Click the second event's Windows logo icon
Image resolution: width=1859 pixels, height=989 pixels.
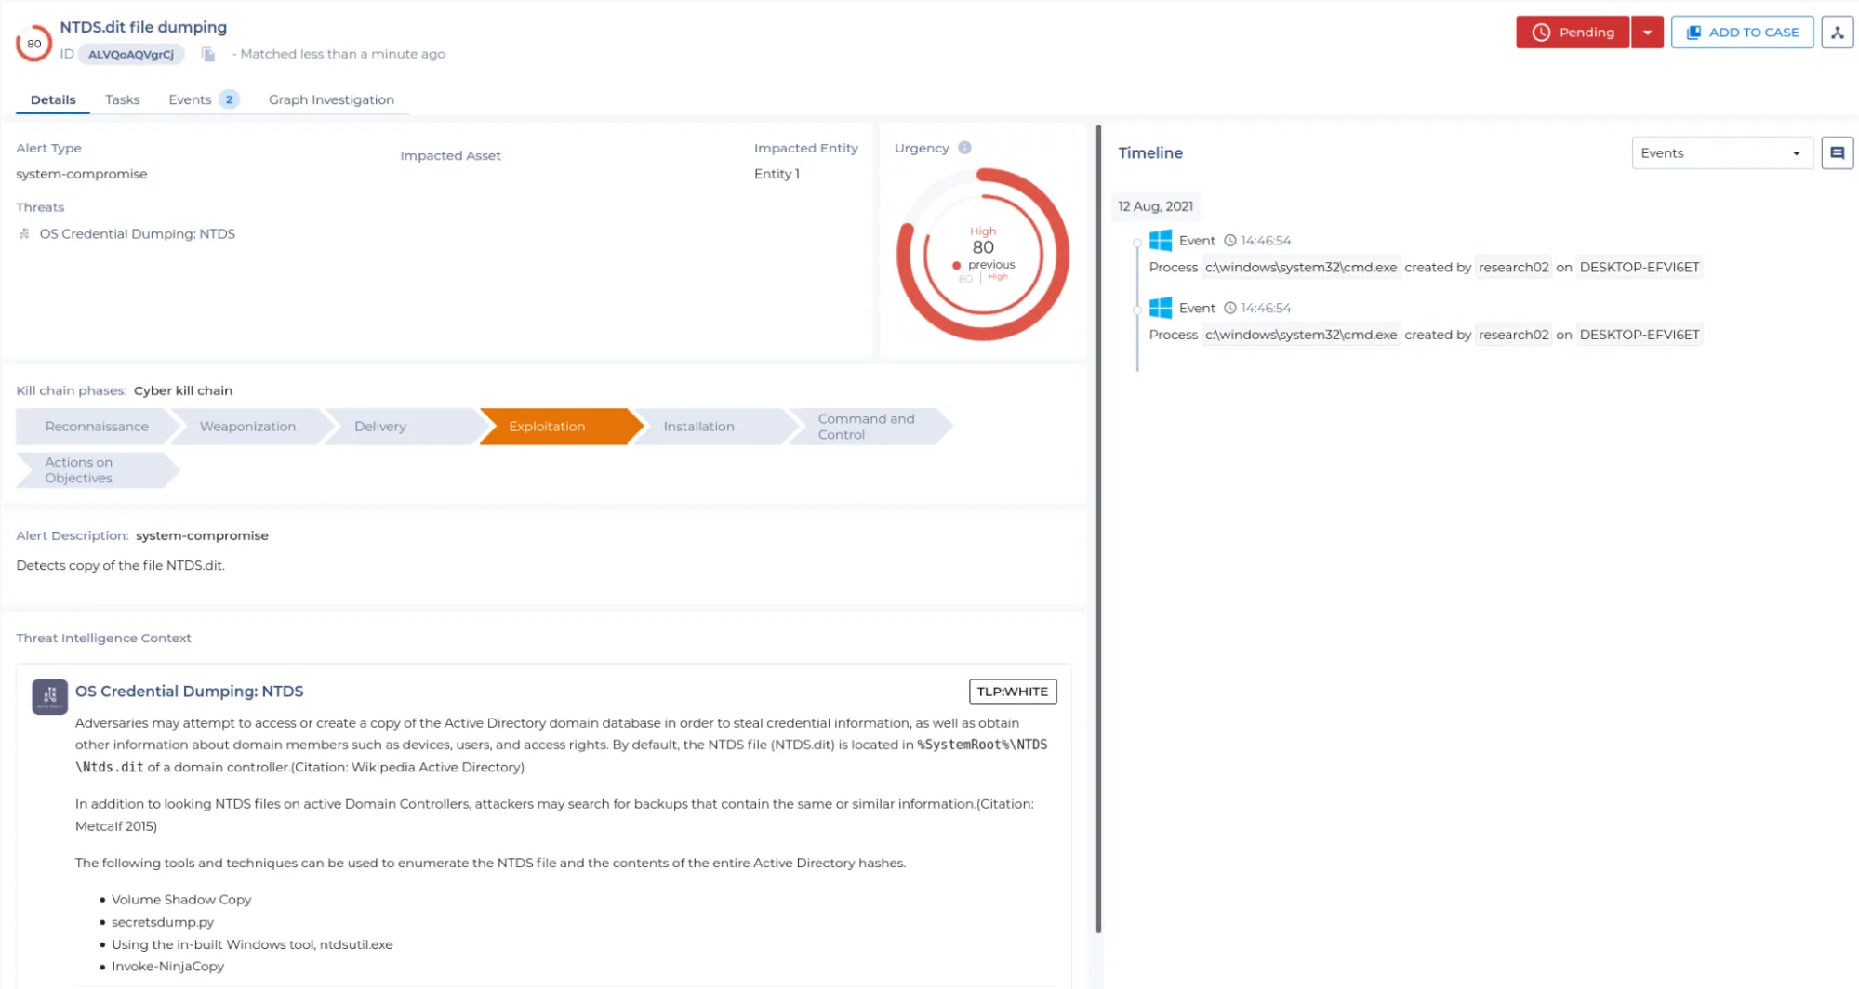(x=1160, y=308)
